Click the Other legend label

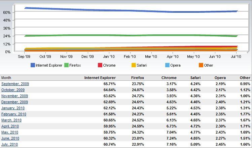[x=209, y=65]
